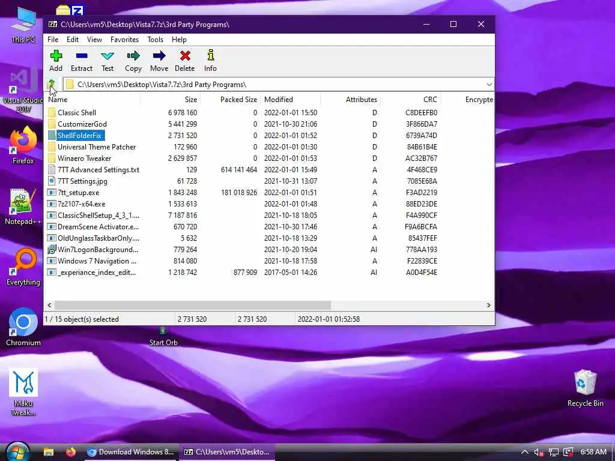Open the Tools menu

click(x=155, y=40)
